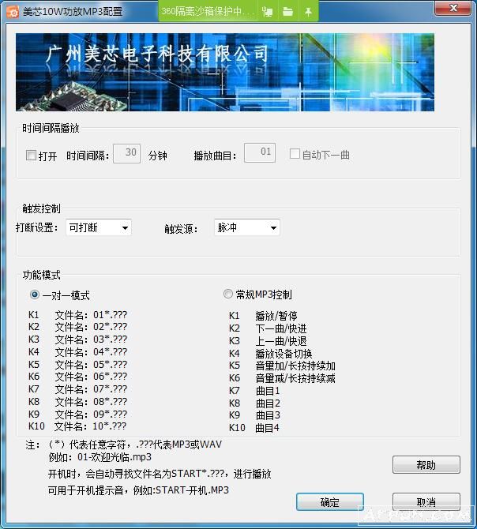Click the company banner image

(x=225, y=72)
